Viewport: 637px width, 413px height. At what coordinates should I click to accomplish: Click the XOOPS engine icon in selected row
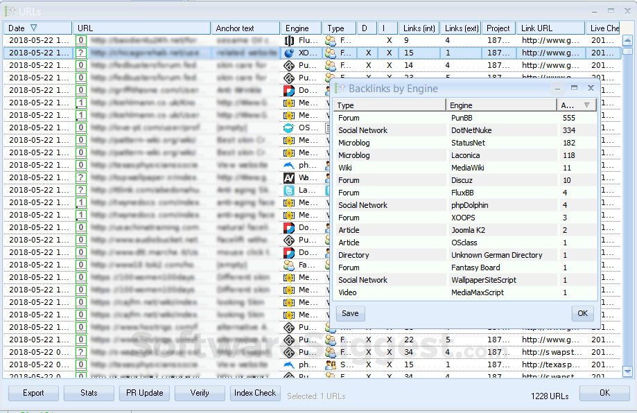(x=289, y=53)
